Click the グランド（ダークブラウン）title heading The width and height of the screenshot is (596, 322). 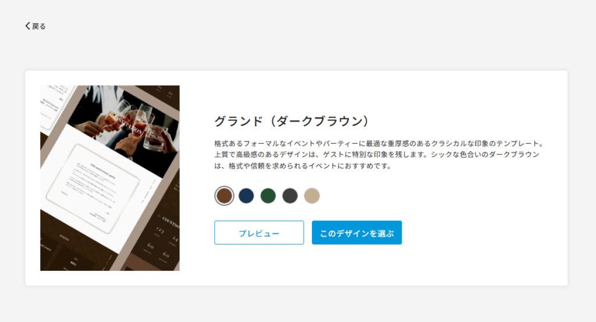point(292,121)
